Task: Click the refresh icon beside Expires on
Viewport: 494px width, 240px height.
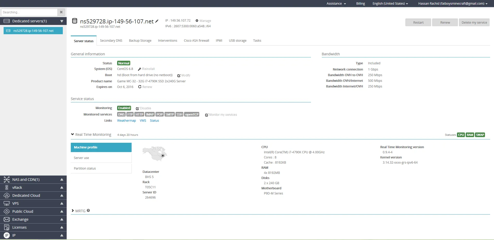Action: point(140,87)
